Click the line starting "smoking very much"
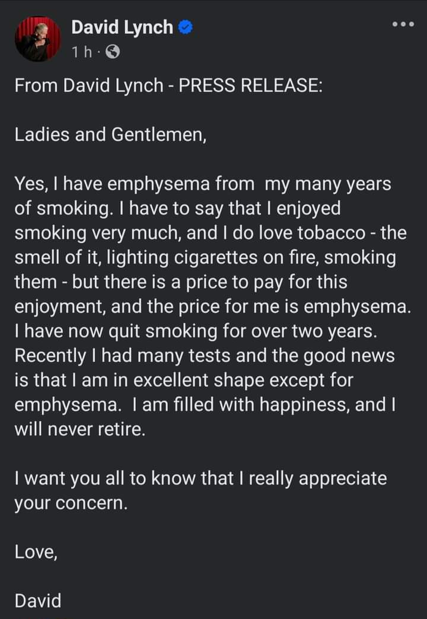 [211, 233]
